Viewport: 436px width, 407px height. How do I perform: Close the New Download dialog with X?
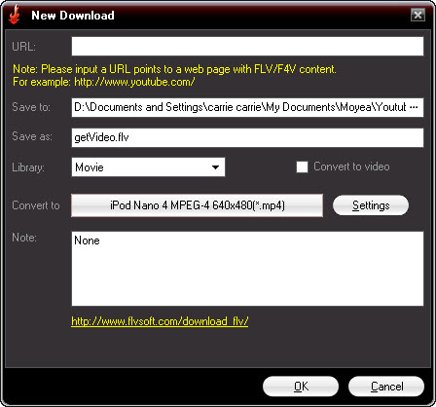click(418, 15)
